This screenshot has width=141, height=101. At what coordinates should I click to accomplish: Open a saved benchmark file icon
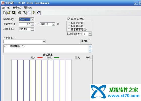9,13
